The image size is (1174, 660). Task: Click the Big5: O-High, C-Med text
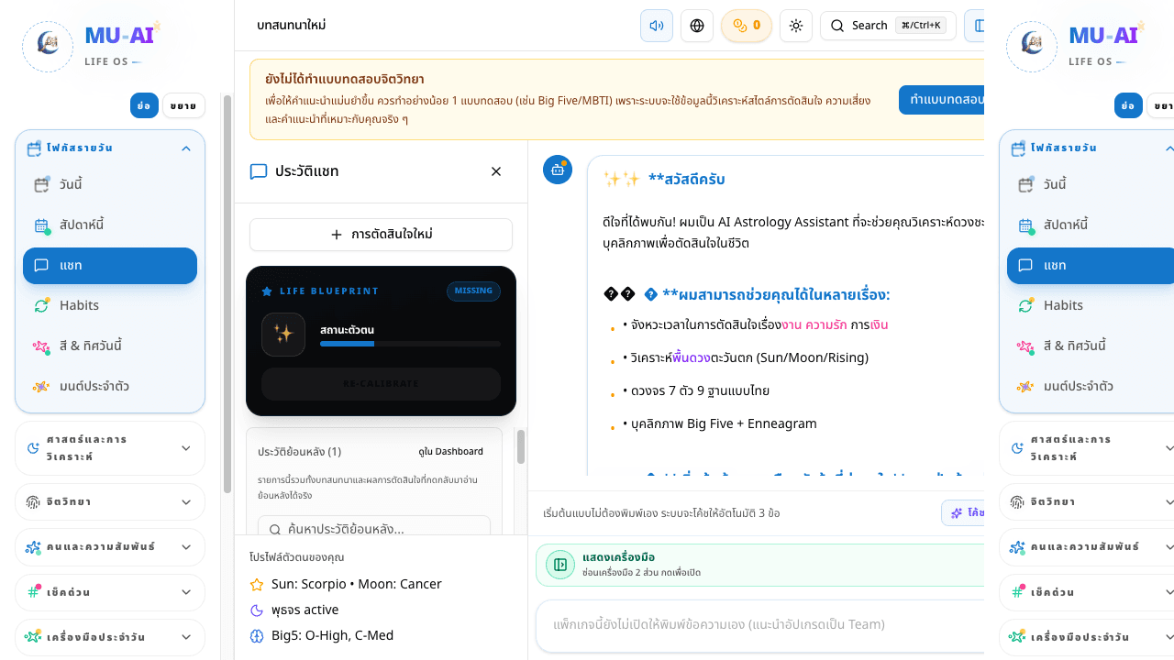pos(331,635)
